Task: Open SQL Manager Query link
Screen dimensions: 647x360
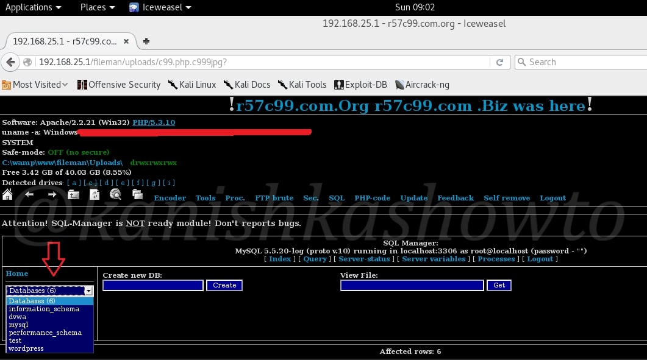Action: click(315, 259)
